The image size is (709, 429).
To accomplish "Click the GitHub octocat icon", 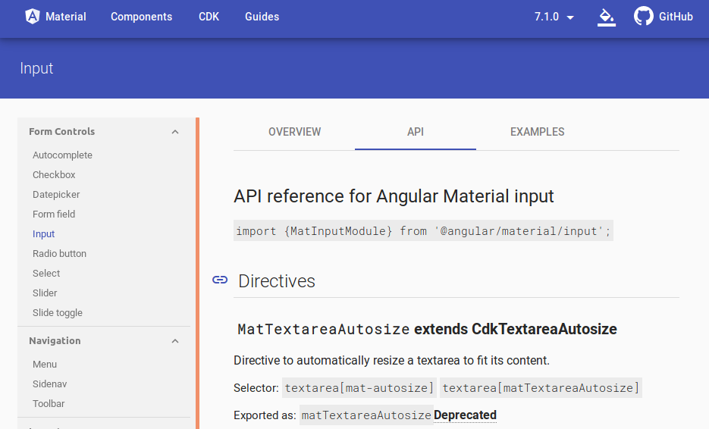I will point(644,16).
